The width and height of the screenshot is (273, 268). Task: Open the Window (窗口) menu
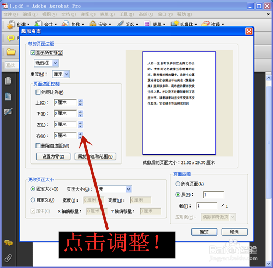165,14
